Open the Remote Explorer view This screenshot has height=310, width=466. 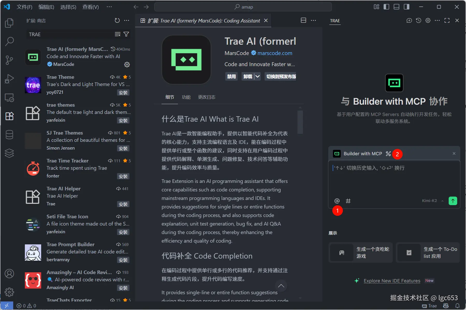click(9, 97)
